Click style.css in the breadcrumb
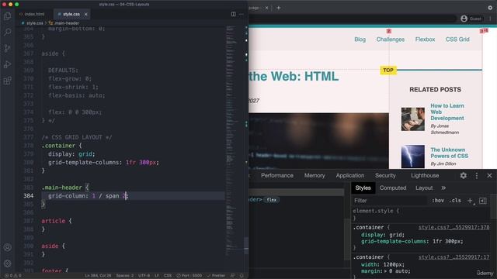This screenshot has height=279, width=497. point(33,23)
